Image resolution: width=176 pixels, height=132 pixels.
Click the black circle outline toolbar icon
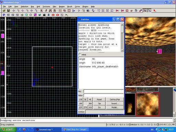[x=31, y=15]
